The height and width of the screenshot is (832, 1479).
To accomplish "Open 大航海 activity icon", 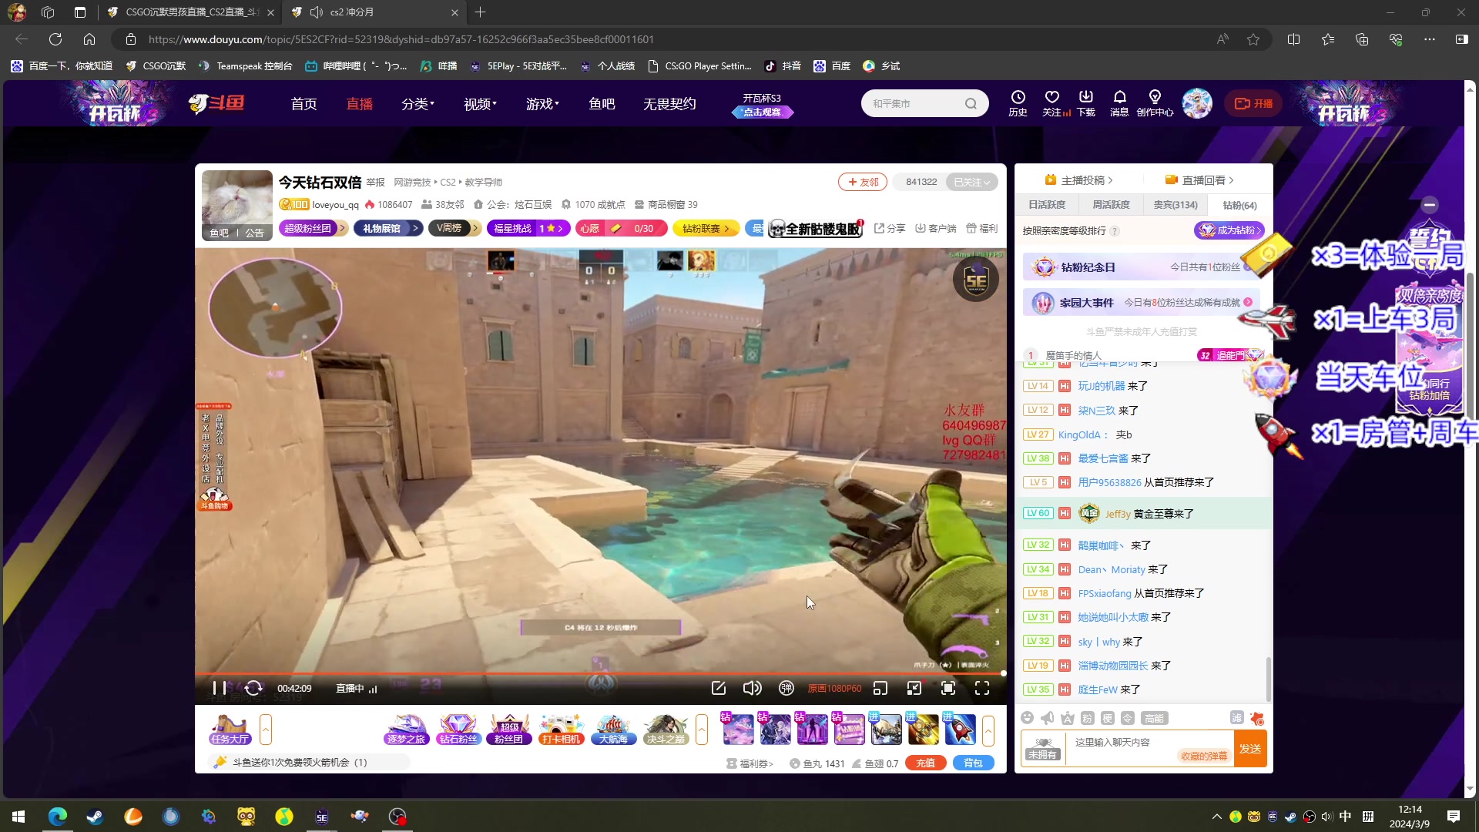I will (x=613, y=730).
